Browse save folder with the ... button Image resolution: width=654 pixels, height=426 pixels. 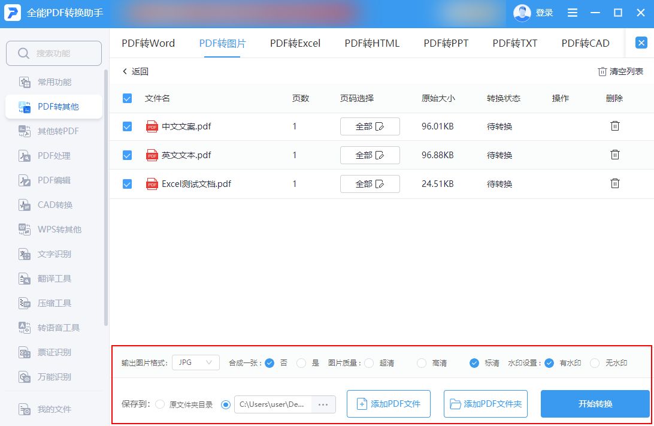[x=323, y=404]
